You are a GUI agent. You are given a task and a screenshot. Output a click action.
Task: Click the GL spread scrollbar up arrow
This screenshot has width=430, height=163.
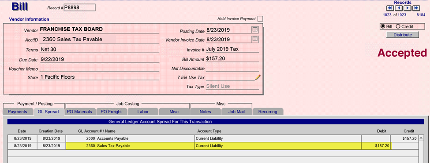point(422,138)
